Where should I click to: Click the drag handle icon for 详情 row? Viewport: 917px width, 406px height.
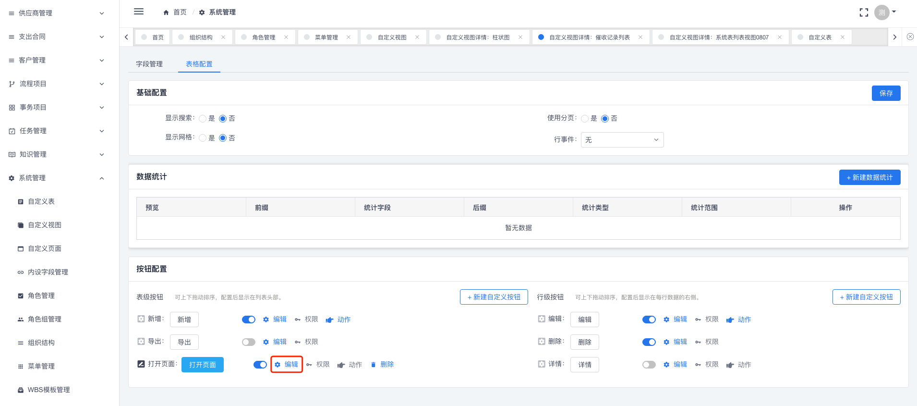point(542,364)
